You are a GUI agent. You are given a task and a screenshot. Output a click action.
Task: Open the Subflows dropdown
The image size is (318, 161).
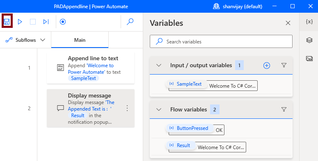tap(25, 40)
